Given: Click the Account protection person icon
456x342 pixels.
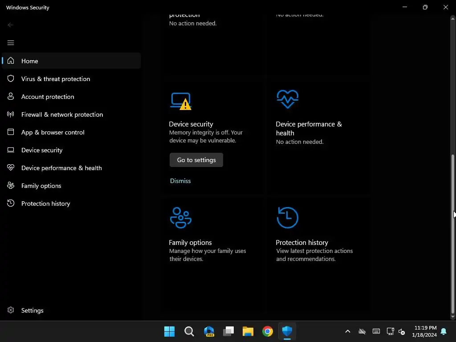Looking at the screenshot, I should [x=11, y=96].
